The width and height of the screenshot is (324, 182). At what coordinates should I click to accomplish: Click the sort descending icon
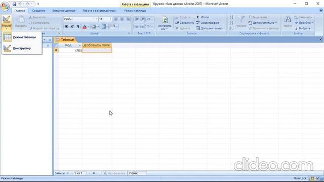click(x=231, y=23)
